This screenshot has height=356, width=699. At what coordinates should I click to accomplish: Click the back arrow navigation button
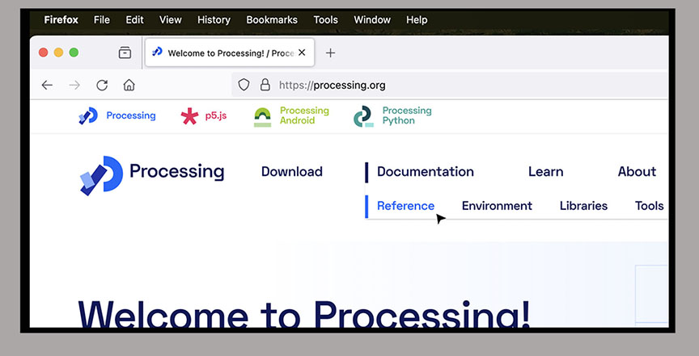point(47,85)
